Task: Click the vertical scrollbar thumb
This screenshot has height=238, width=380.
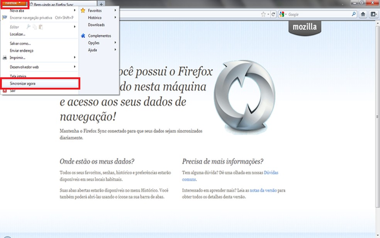Action: pyautogui.click(x=378, y=116)
